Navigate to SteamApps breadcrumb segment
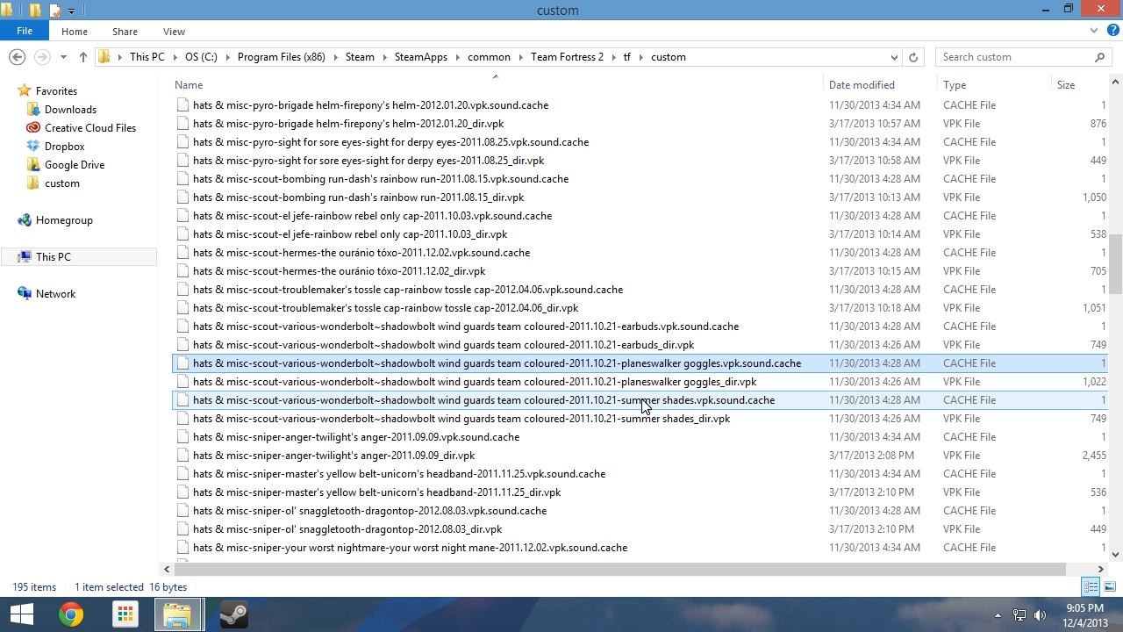This screenshot has width=1123, height=632. [x=421, y=57]
